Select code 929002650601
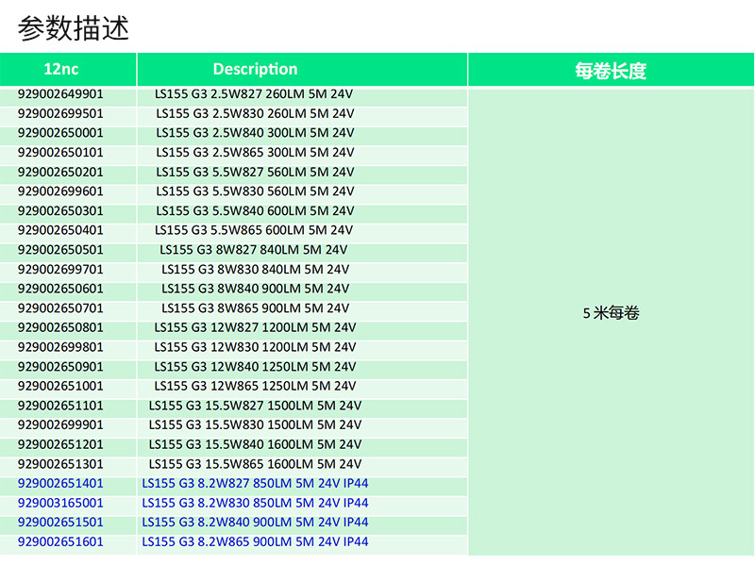This screenshot has height=565, width=755. coord(60,289)
